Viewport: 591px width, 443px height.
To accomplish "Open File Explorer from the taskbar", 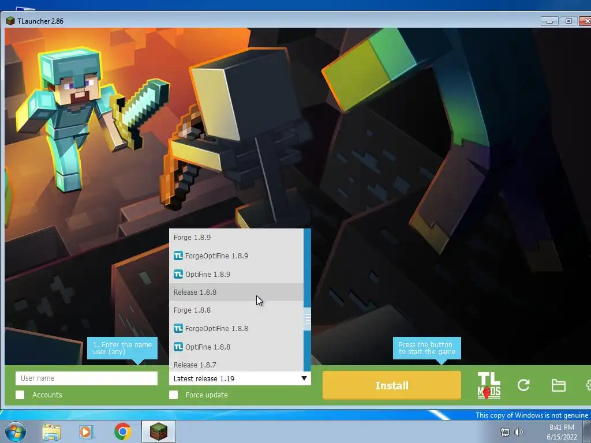I will coord(51,432).
